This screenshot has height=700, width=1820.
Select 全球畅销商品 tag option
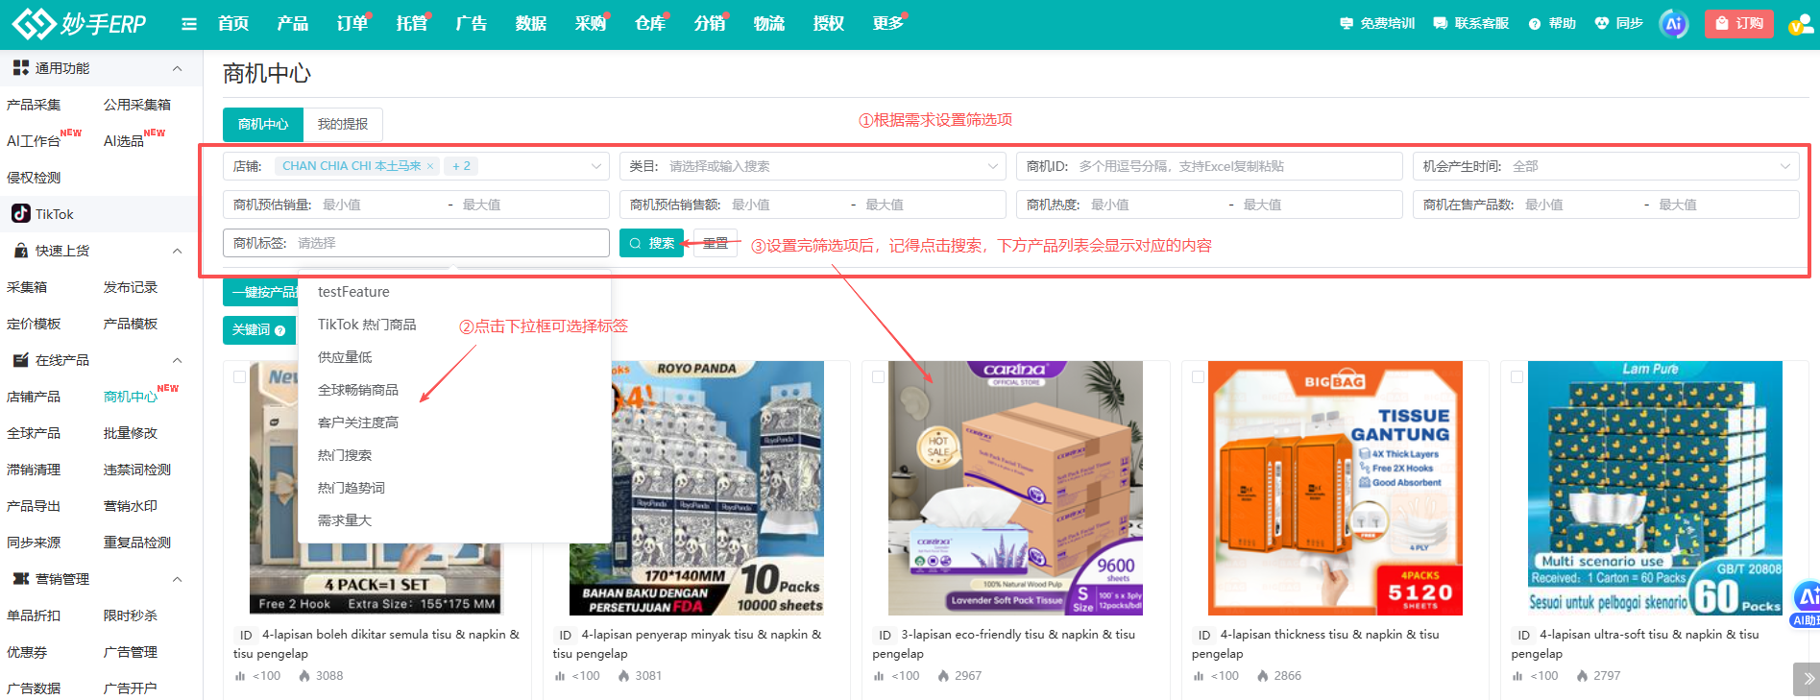pos(454,390)
